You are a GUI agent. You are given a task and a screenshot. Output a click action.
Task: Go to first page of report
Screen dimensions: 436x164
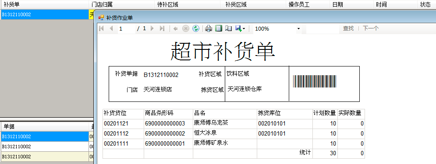click(102, 28)
